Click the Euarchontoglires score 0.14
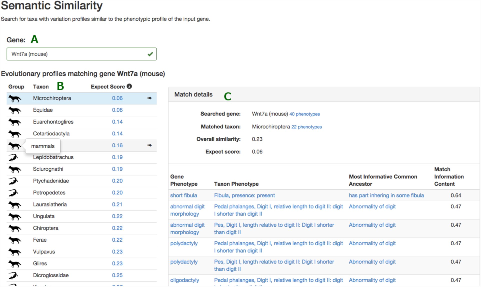This screenshot has height=287, width=481. (x=117, y=122)
